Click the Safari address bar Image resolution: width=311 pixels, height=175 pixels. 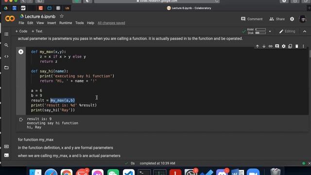(157, 1)
